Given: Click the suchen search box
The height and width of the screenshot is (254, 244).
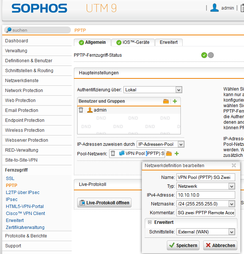Looking at the screenshot, I should [x=37, y=30].
